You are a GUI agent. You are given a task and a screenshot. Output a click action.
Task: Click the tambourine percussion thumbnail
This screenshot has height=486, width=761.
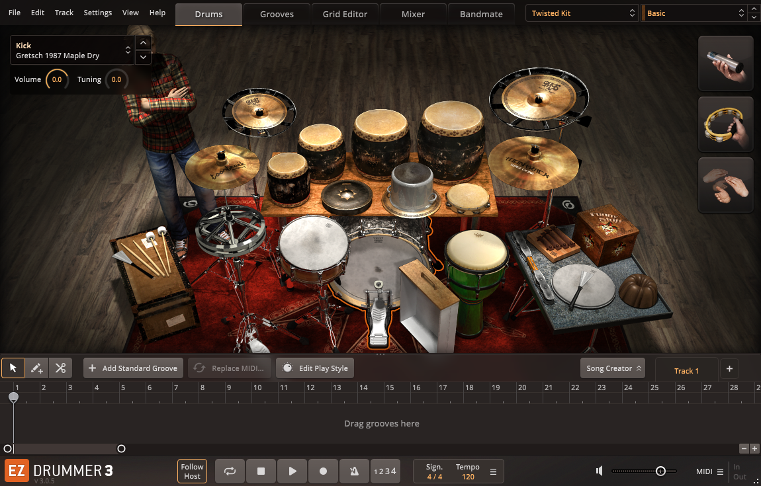pyautogui.click(x=725, y=124)
